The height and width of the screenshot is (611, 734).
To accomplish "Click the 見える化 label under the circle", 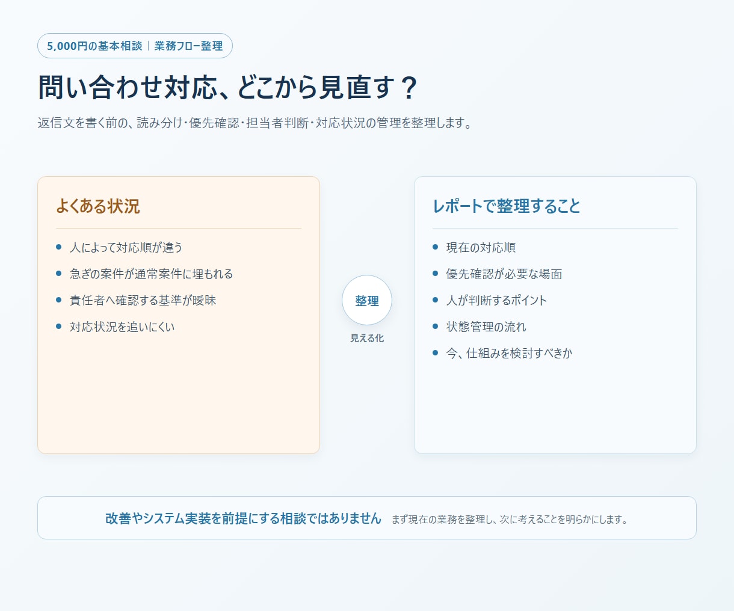I will (367, 338).
